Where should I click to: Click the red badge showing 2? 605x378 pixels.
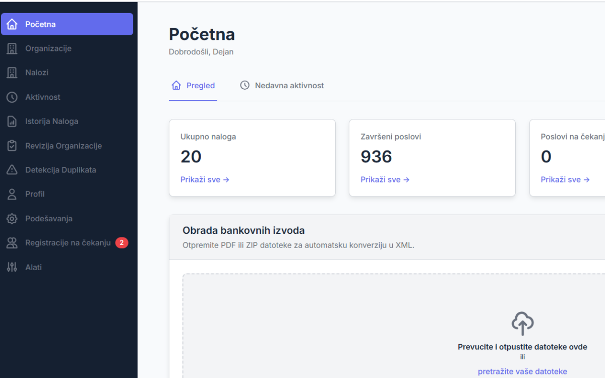pyautogui.click(x=122, y=243)
